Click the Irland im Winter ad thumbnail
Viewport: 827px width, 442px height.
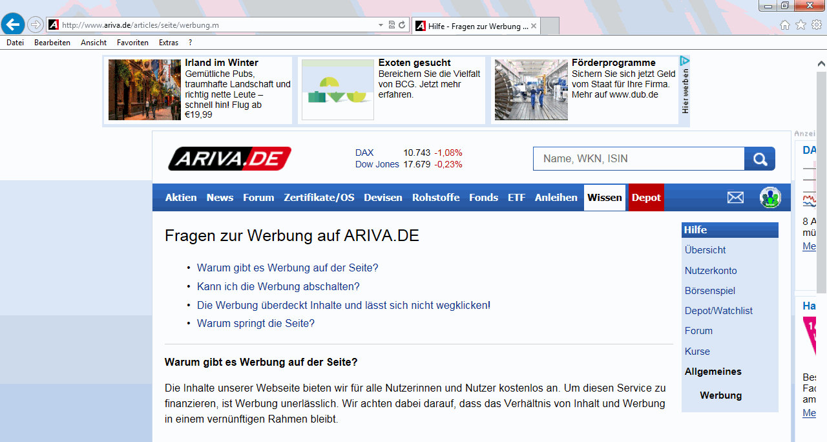[x=145, y=90]
